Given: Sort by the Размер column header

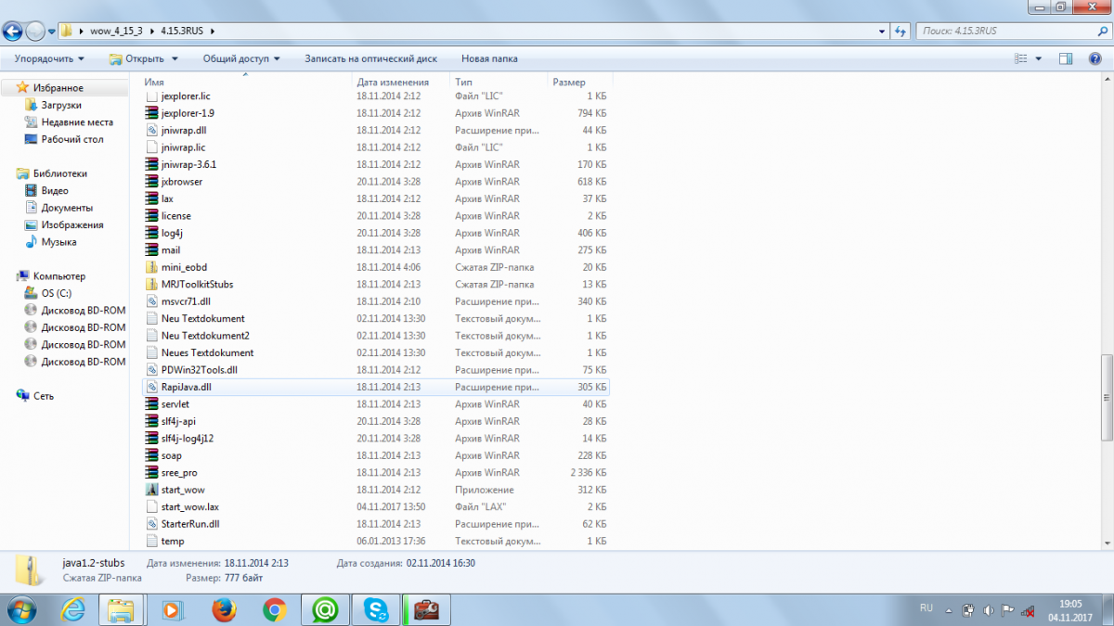Looking at the screenshot, I should (579, 83).
